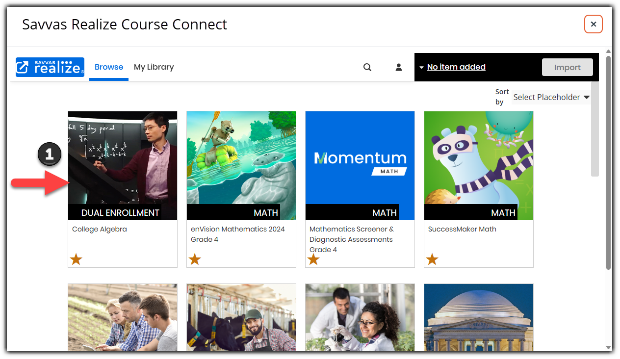Screen dimensions: 620x359
Task: Open the enVision Mathematics 2024 thumbnail
Action: tap(241, 165)
